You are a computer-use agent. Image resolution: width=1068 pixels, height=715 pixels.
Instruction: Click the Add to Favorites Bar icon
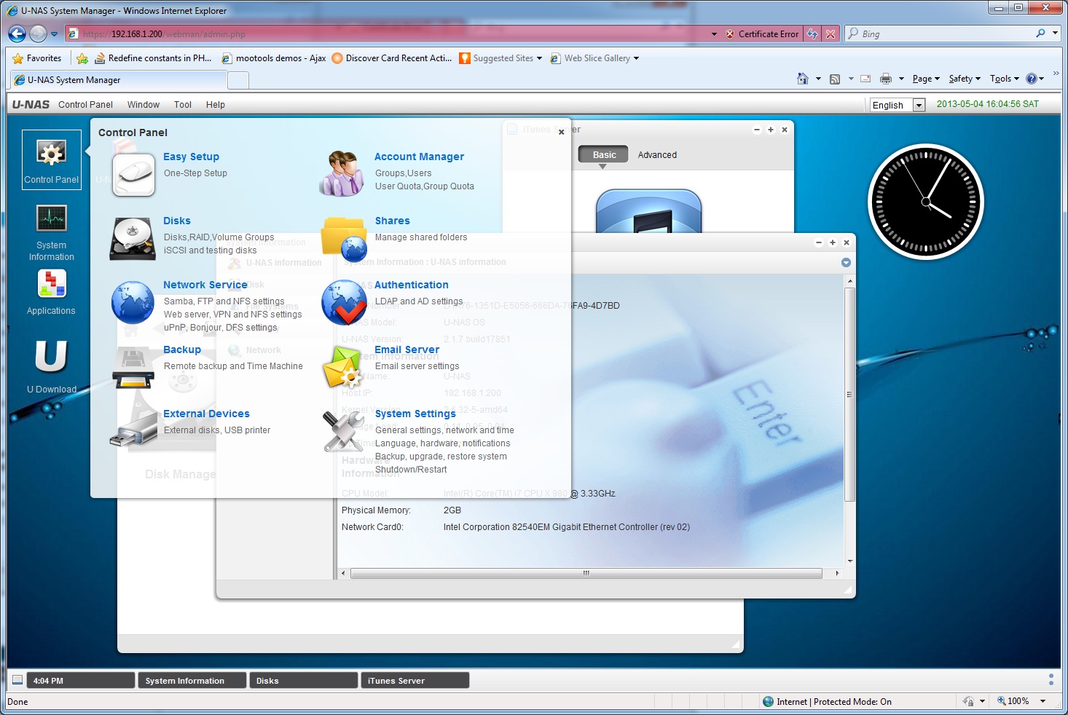click(x=82, y=58)
